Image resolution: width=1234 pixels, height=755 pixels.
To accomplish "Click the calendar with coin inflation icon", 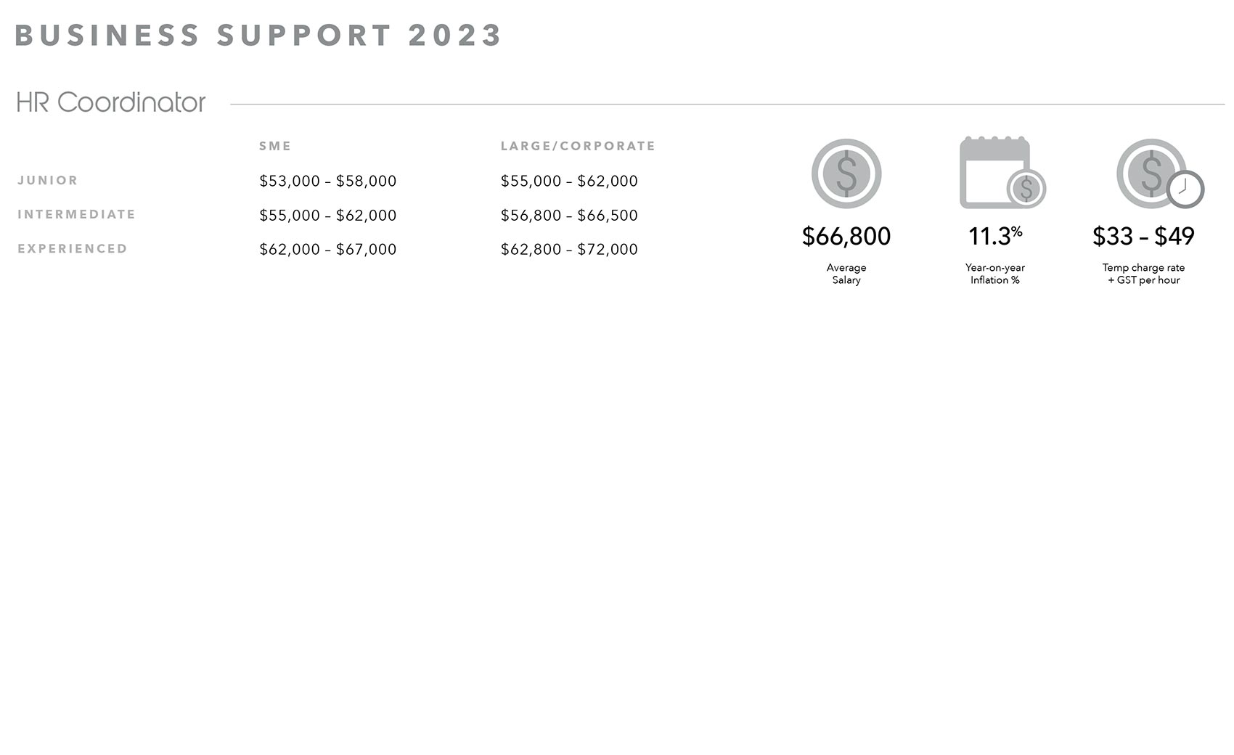I will [x=1002, y=173].
